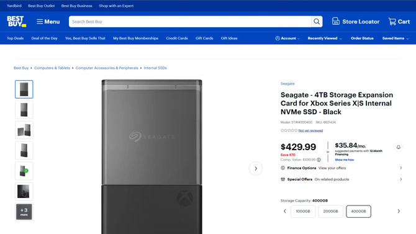416x234 pixels.
Task: Open Best Buy Business
Action: tap(76, 6)
